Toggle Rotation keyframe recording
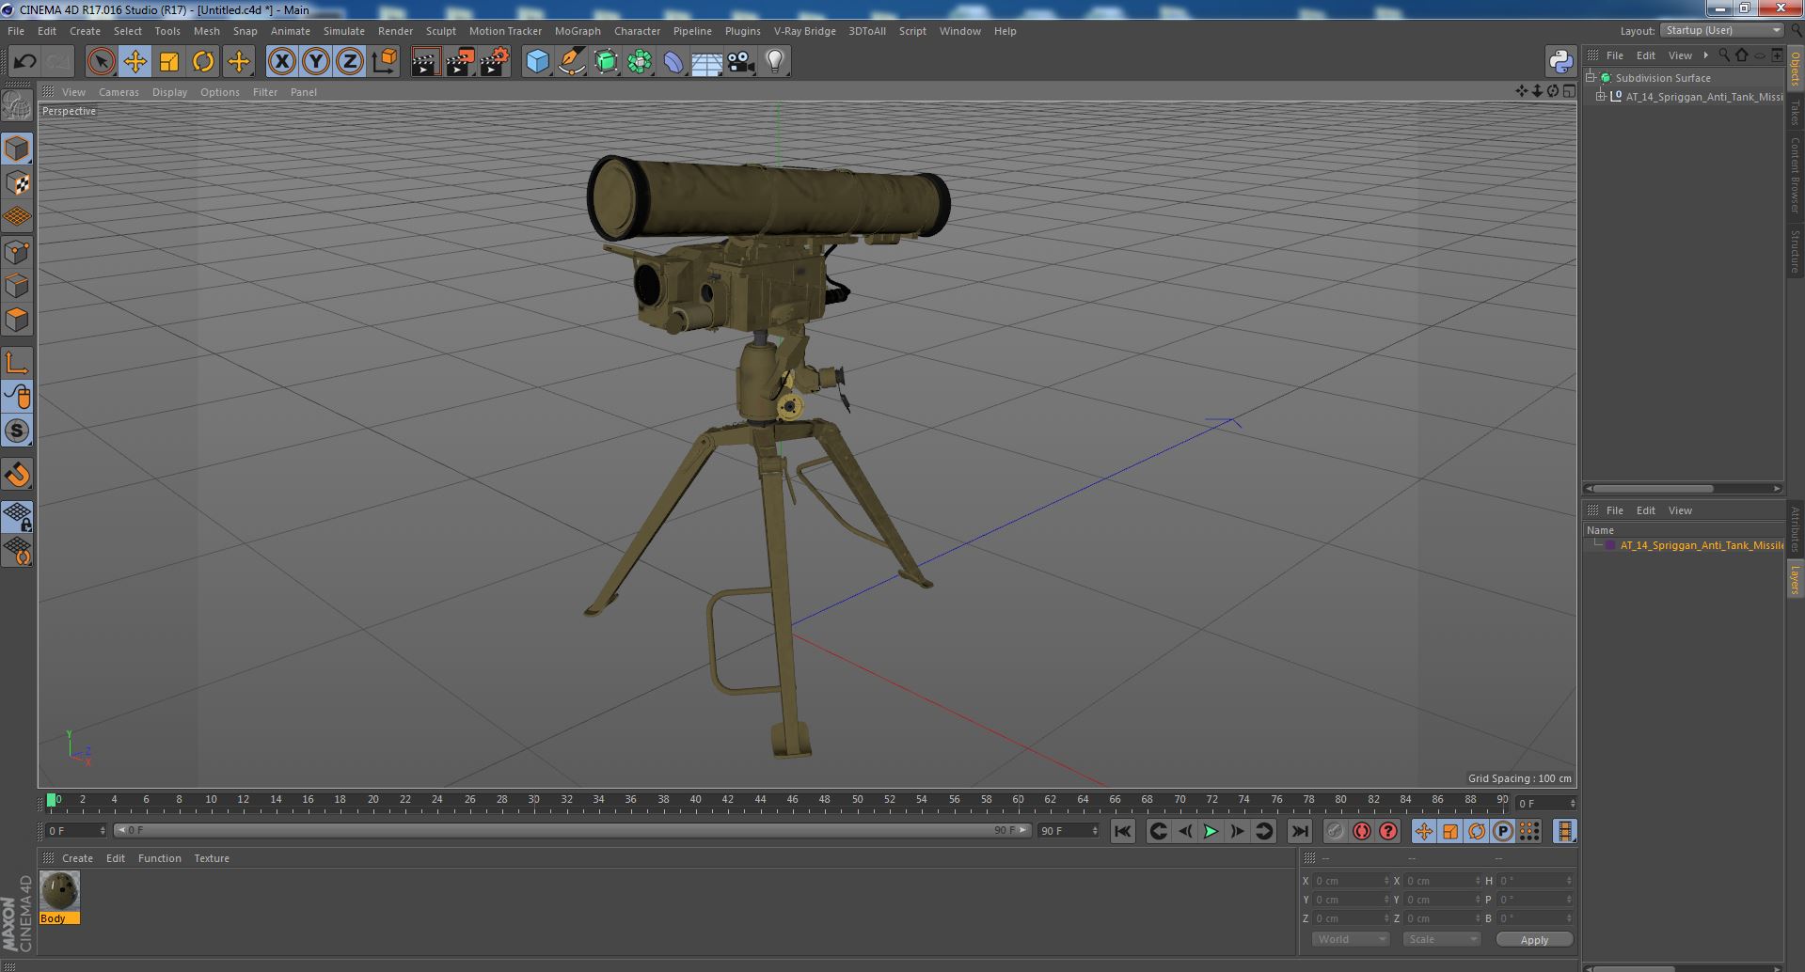The height and width of the screenshot is (972, 1805). point(1476,831)
